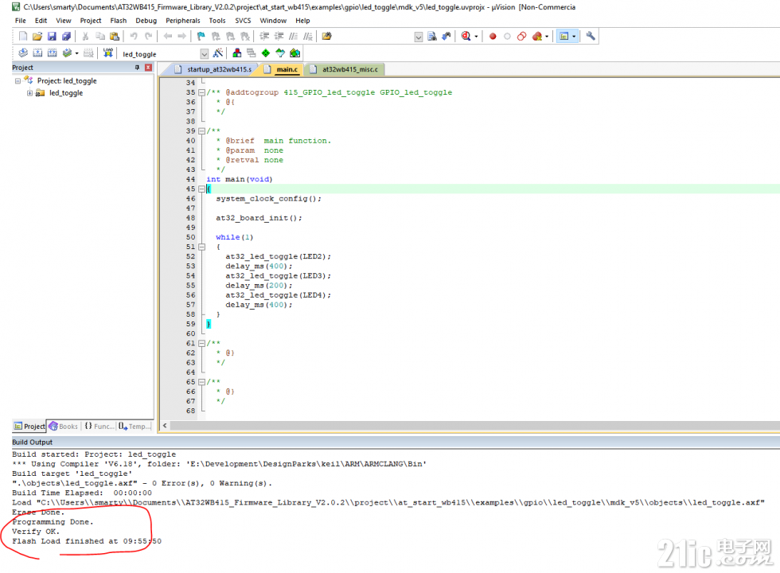This screenshot has width=780, height=573.
Task: Collapse the comment block at line 39
Action: (x=201, y=131)
